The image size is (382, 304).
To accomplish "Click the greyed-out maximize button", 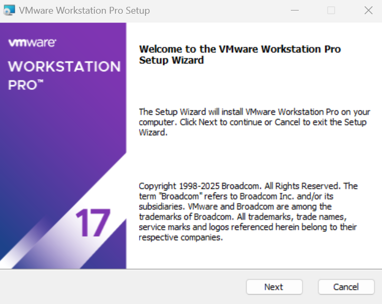I will (x=331, y=11).
